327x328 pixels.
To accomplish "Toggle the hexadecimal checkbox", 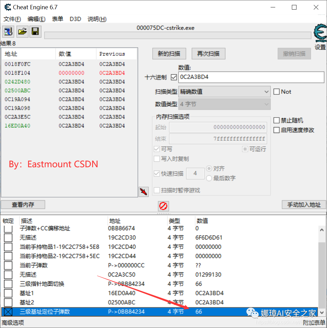I will click(174, 77).
